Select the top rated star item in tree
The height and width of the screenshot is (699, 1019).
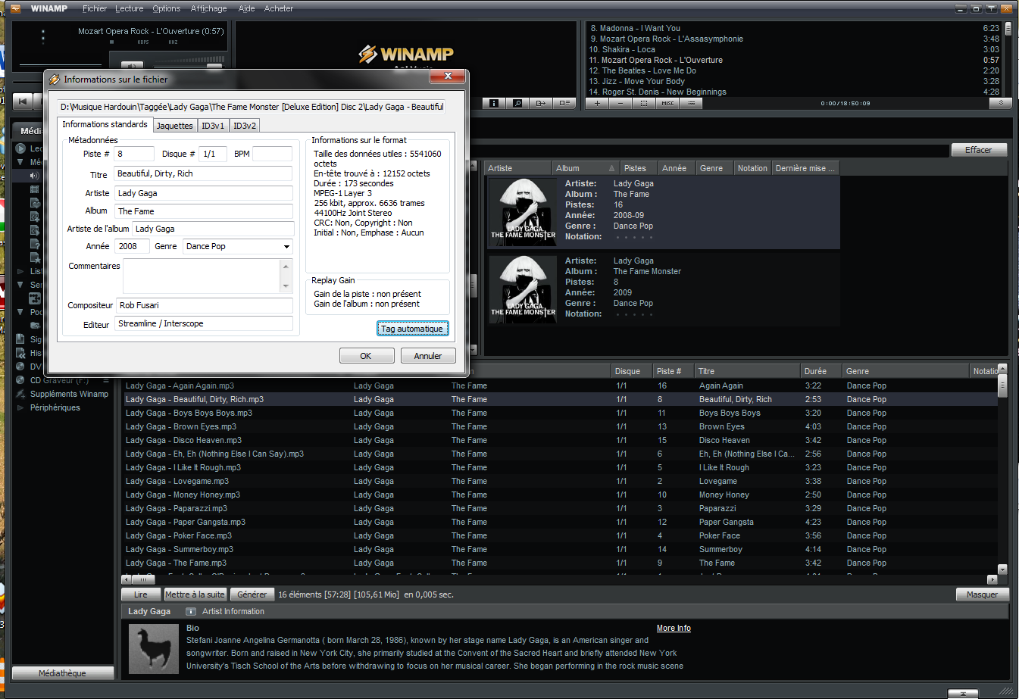(x=34, y=257)
